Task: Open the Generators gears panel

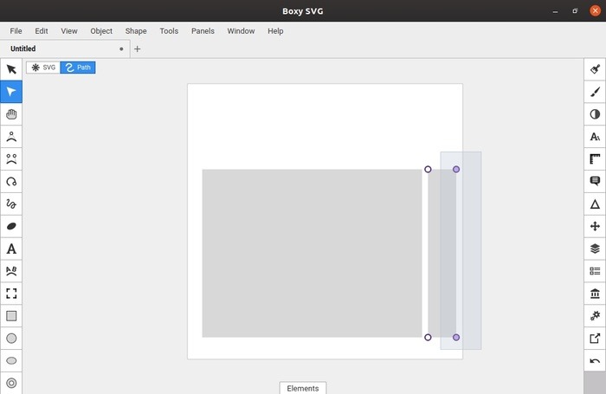Action: [x=595, y=316]
